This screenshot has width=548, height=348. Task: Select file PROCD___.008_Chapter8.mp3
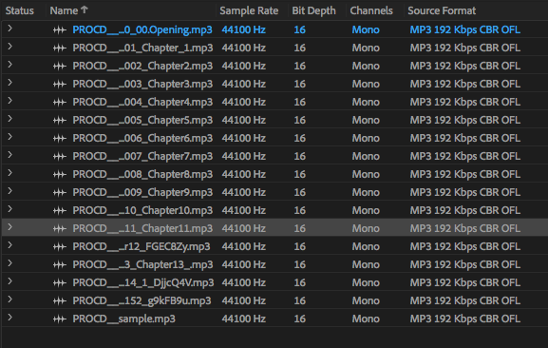(142, 175)
